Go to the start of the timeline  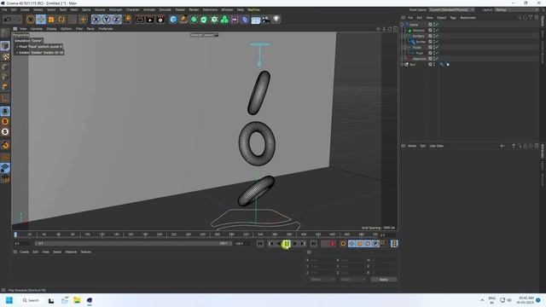pos(260,244)
